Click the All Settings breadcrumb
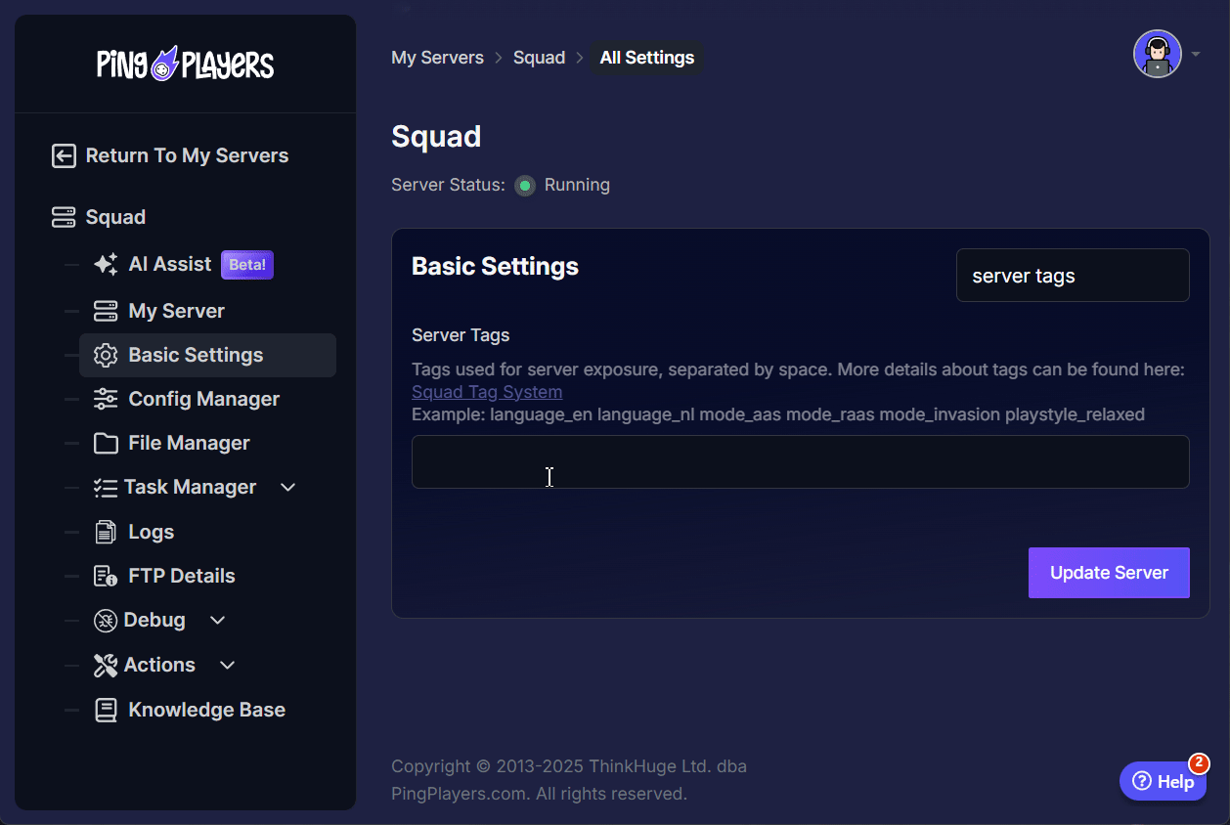 647,58
